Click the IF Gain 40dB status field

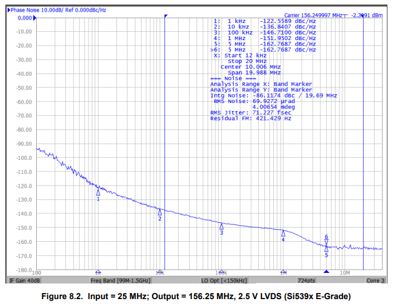pos(24,280)
